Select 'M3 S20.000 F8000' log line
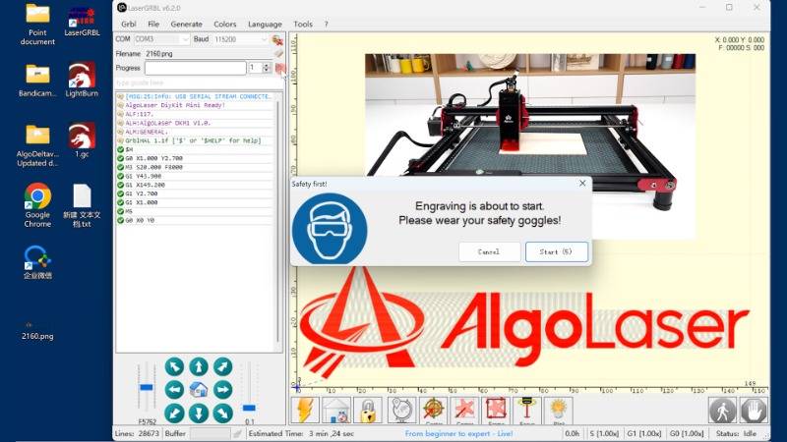The image size is (787, 442). tap(195, 167)
